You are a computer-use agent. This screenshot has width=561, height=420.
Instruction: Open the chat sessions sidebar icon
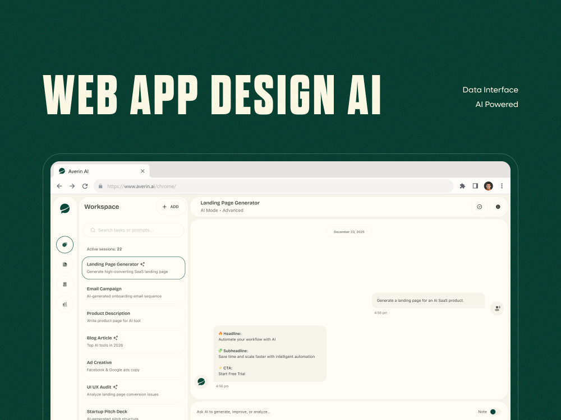[x=65, y=245]
